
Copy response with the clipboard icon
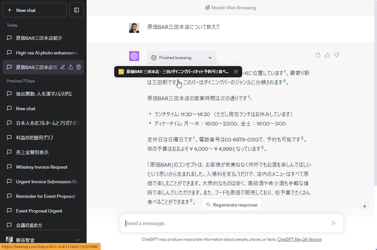[x=318, y=55]
